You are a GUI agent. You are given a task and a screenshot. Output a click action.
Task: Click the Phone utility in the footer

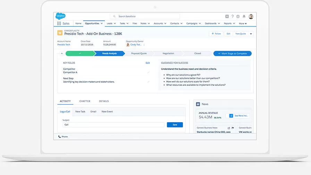pos(63,137)
